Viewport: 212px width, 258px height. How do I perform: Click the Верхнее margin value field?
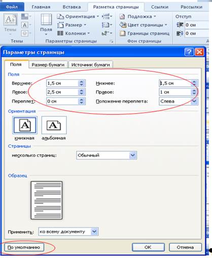(x=62, y=83)
